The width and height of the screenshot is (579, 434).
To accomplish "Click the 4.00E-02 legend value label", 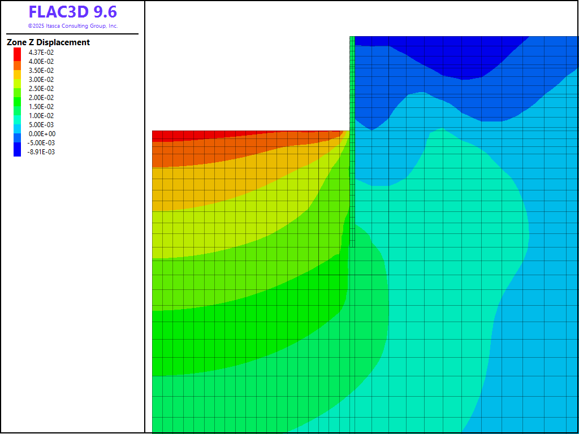I will [41, 61].
